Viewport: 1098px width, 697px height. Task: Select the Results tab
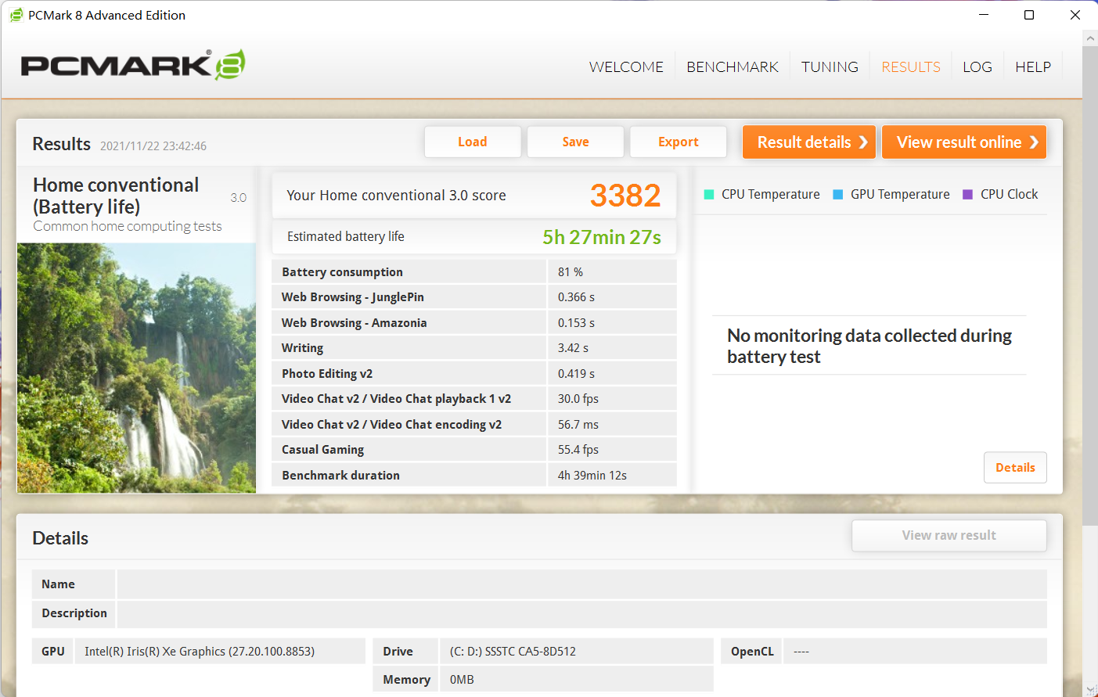pos(911,67)
